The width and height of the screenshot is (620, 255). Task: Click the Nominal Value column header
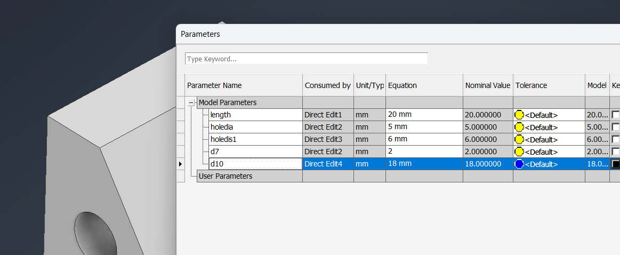click(x=488, y=85)
